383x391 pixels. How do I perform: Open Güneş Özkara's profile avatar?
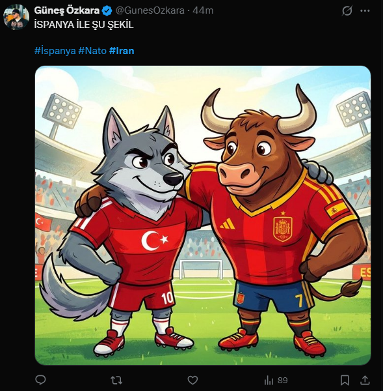[x=16, y=17]
